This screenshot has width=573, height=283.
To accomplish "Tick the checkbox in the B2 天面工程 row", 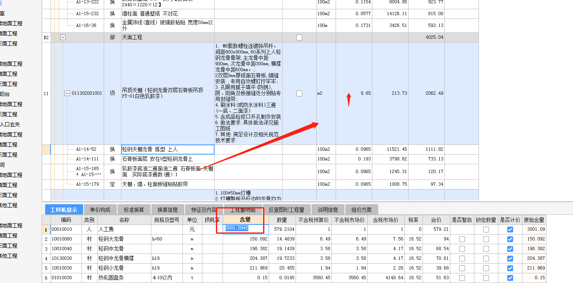I will 299,37.
